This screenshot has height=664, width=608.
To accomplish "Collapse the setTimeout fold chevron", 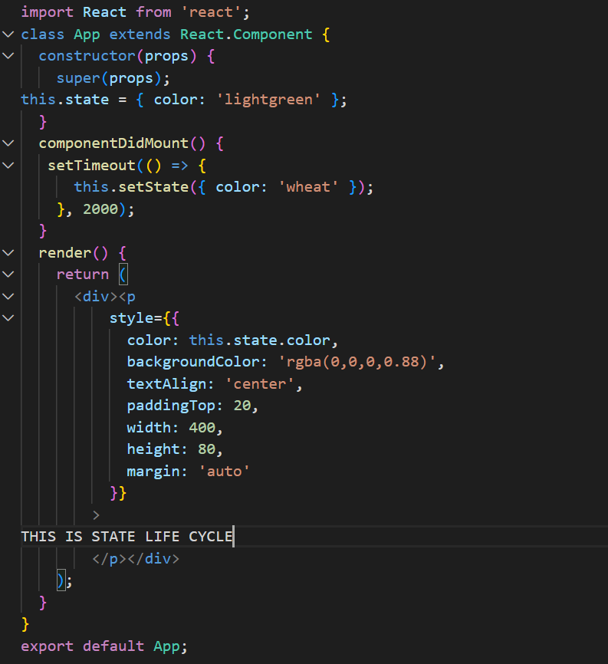I will pos(8,165).
